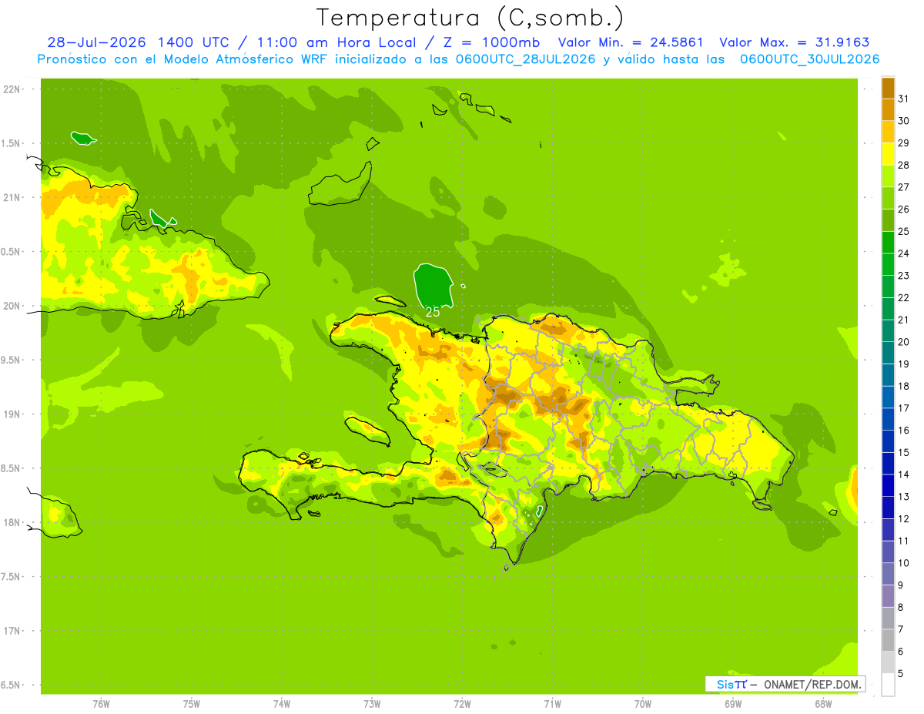Click the yellow color bar swatch between 28 and 29

pos(888,153)
